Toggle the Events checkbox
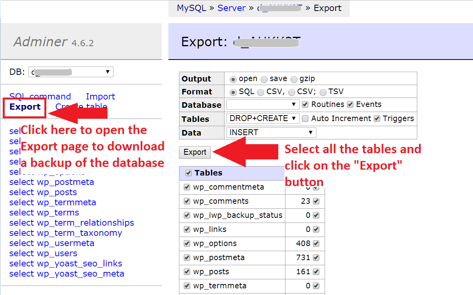The height and width of the screenshot is (295, 473). pyautogui.click(x=351, y=105)
